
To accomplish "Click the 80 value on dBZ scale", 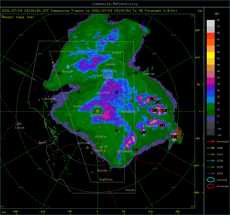I will pyautogui.click(x=218, y=20).
